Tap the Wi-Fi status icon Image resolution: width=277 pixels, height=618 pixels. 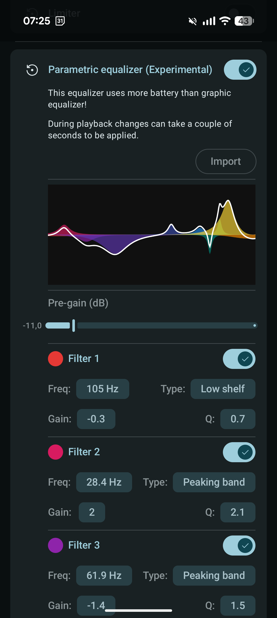point(225,21)
